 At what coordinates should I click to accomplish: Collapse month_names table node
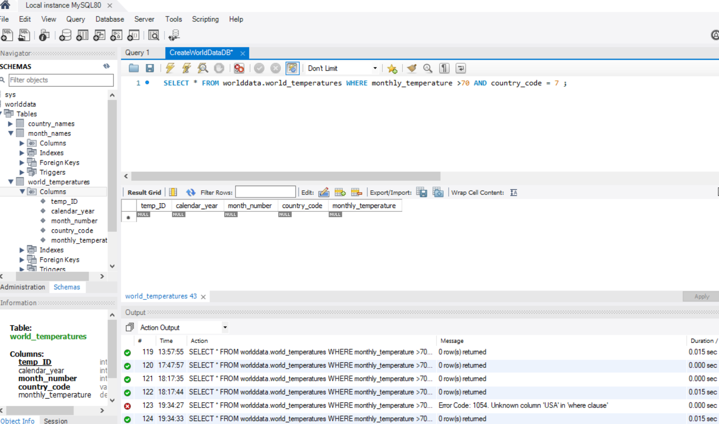[11, 133]
